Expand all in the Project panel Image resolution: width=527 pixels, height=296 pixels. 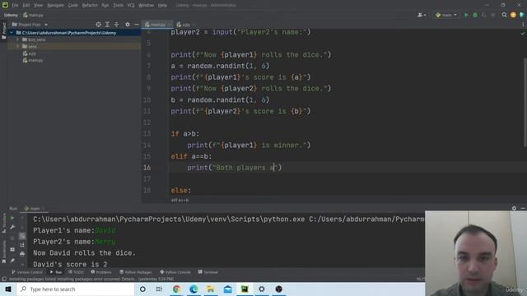pos(107,25)
